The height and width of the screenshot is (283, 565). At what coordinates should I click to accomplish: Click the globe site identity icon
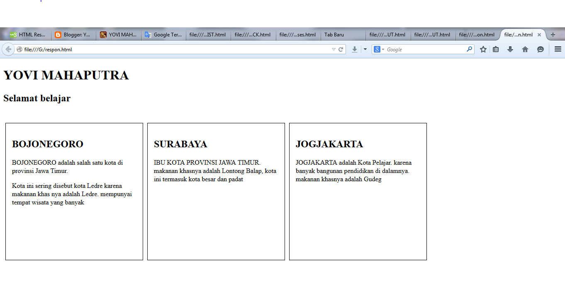coord(19,50)
